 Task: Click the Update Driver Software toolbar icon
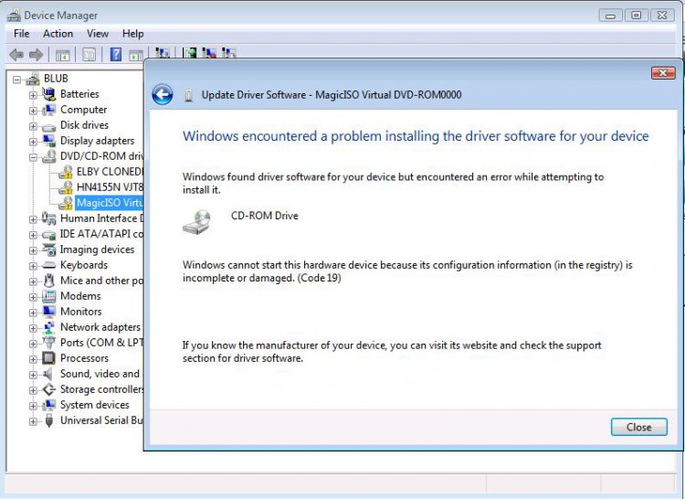[190, 53]
